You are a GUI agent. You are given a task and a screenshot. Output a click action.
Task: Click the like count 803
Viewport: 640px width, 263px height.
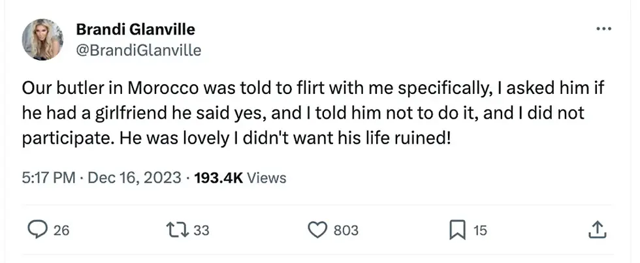point(345,230)
